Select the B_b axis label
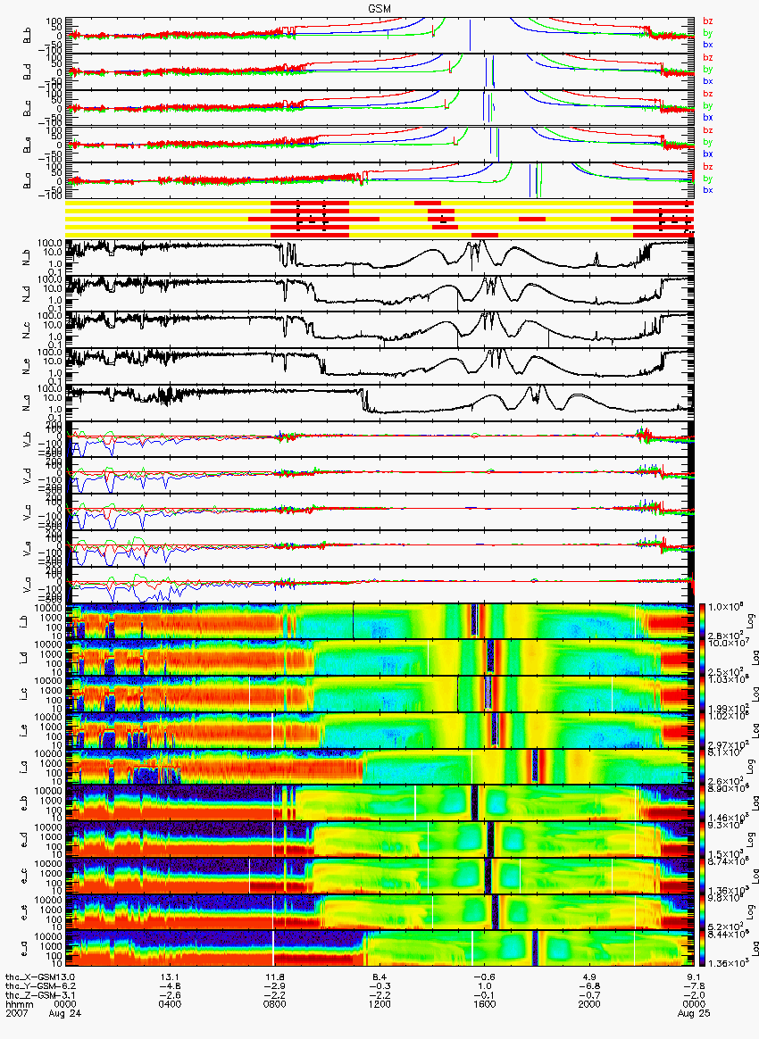The width and height of the screenshot is (759, 1039). pyautogui.click(x=27, y=35)
